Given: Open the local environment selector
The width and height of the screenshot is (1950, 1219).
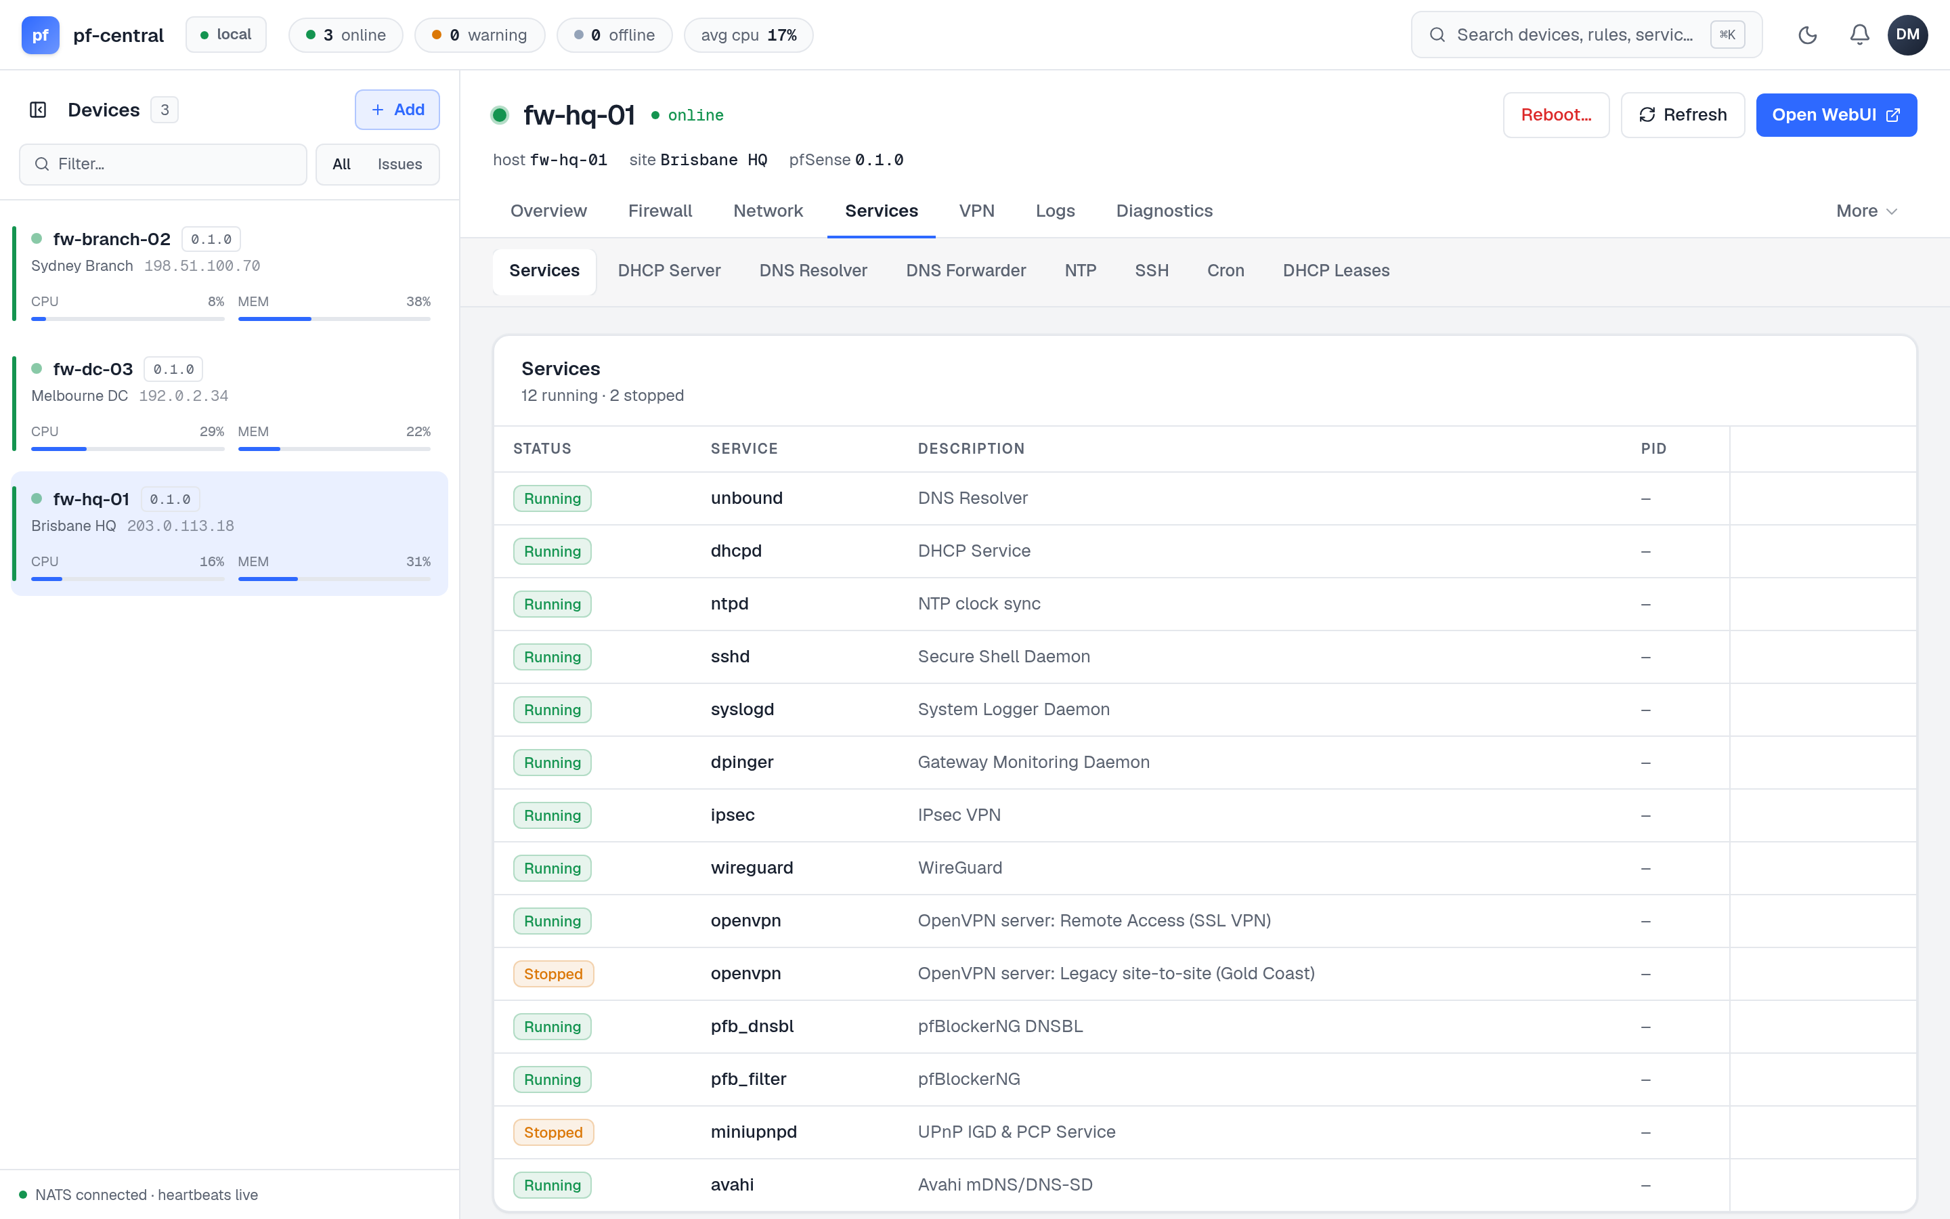Looking at the screenshot, I should click(x=225, y=35).
